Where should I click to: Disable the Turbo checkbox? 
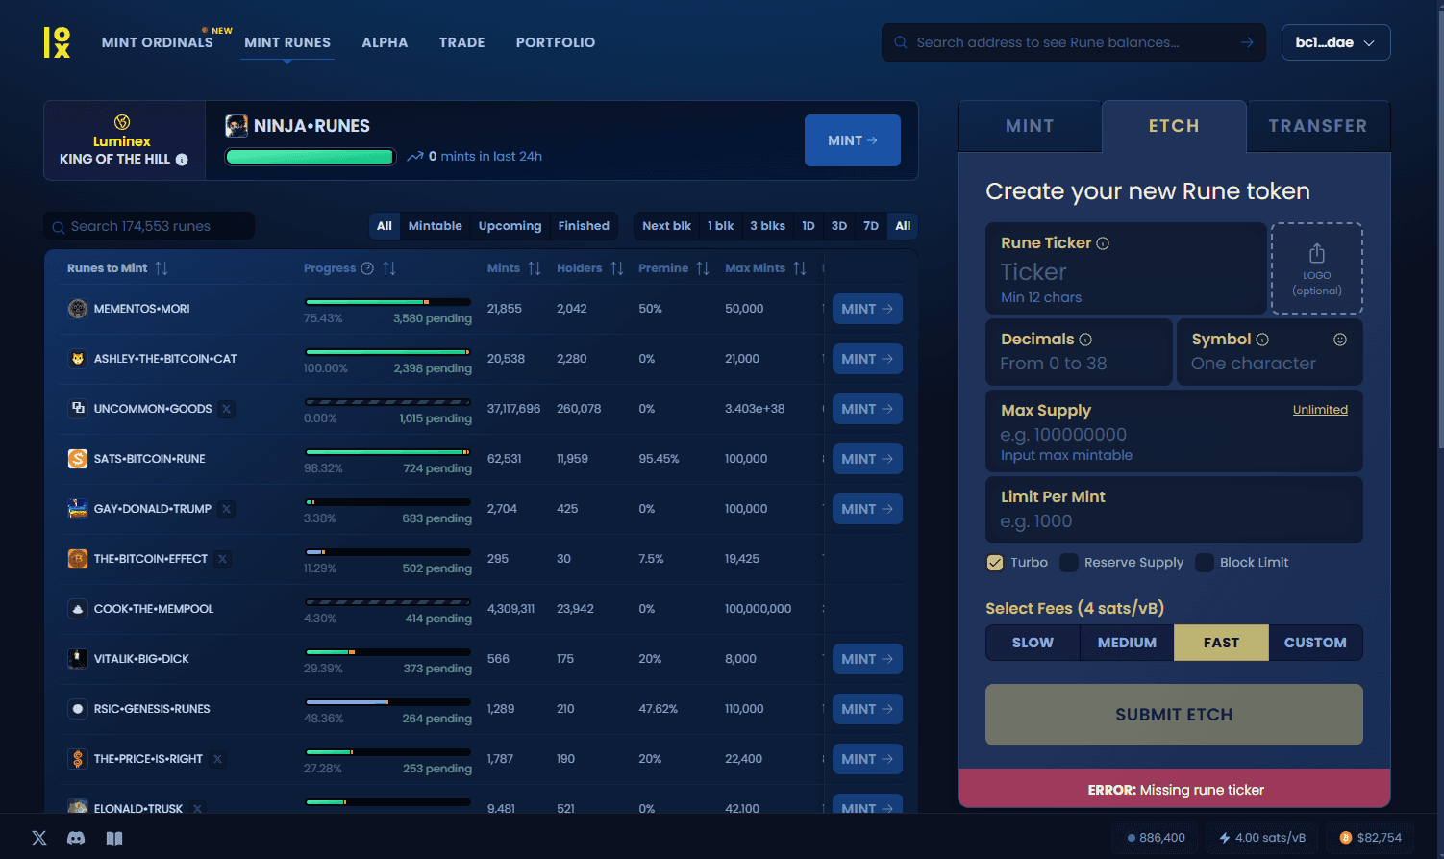tap(995, 563)
